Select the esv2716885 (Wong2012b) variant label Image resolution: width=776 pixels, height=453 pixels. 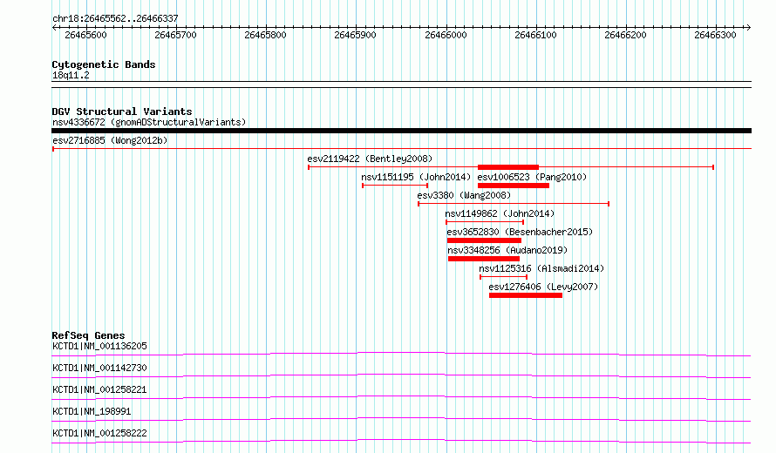(x=110, y=140)
